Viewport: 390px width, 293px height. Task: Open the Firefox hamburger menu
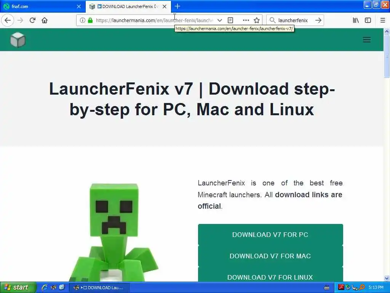coord(383,20)
